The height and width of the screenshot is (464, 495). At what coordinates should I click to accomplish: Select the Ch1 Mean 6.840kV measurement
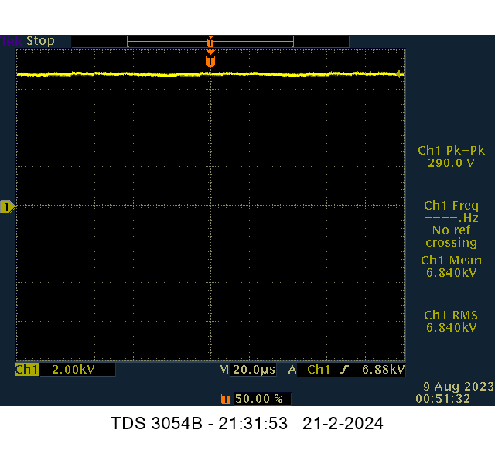pyautogui.click(x=451, y=267)
